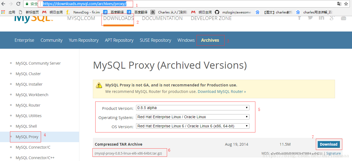The height and width of the screenshot is (161, 352).
Task: Switch to the Community tab
Action: click(52, 40)
